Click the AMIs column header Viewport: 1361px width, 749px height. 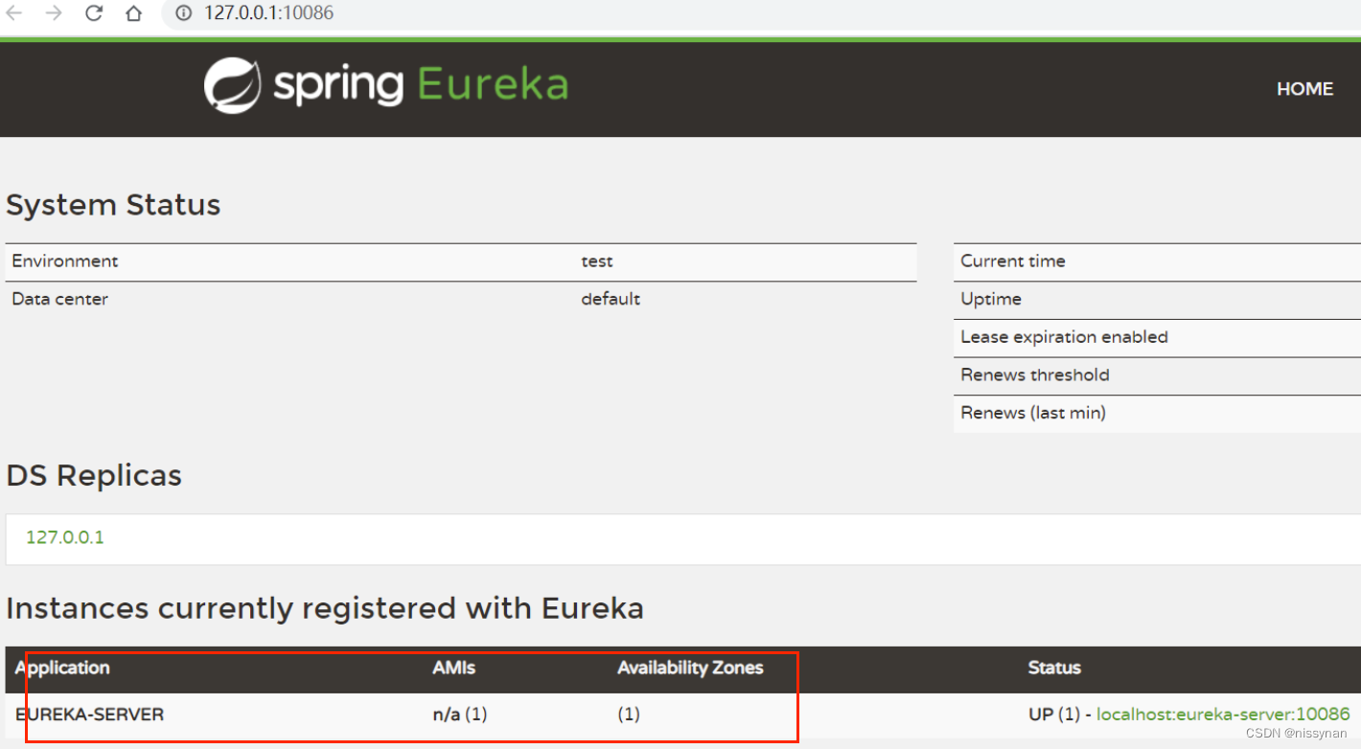(x=453, y=668)
